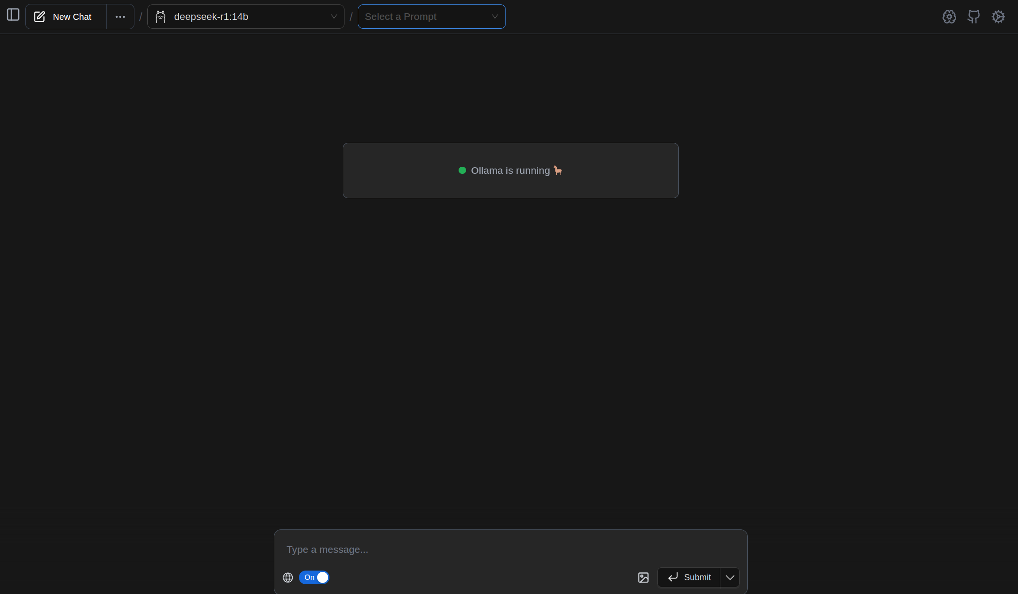Turn off the web search toggle
This screenshot has height=594, width=1018.
pyautogui.click(x=314, y=577)
